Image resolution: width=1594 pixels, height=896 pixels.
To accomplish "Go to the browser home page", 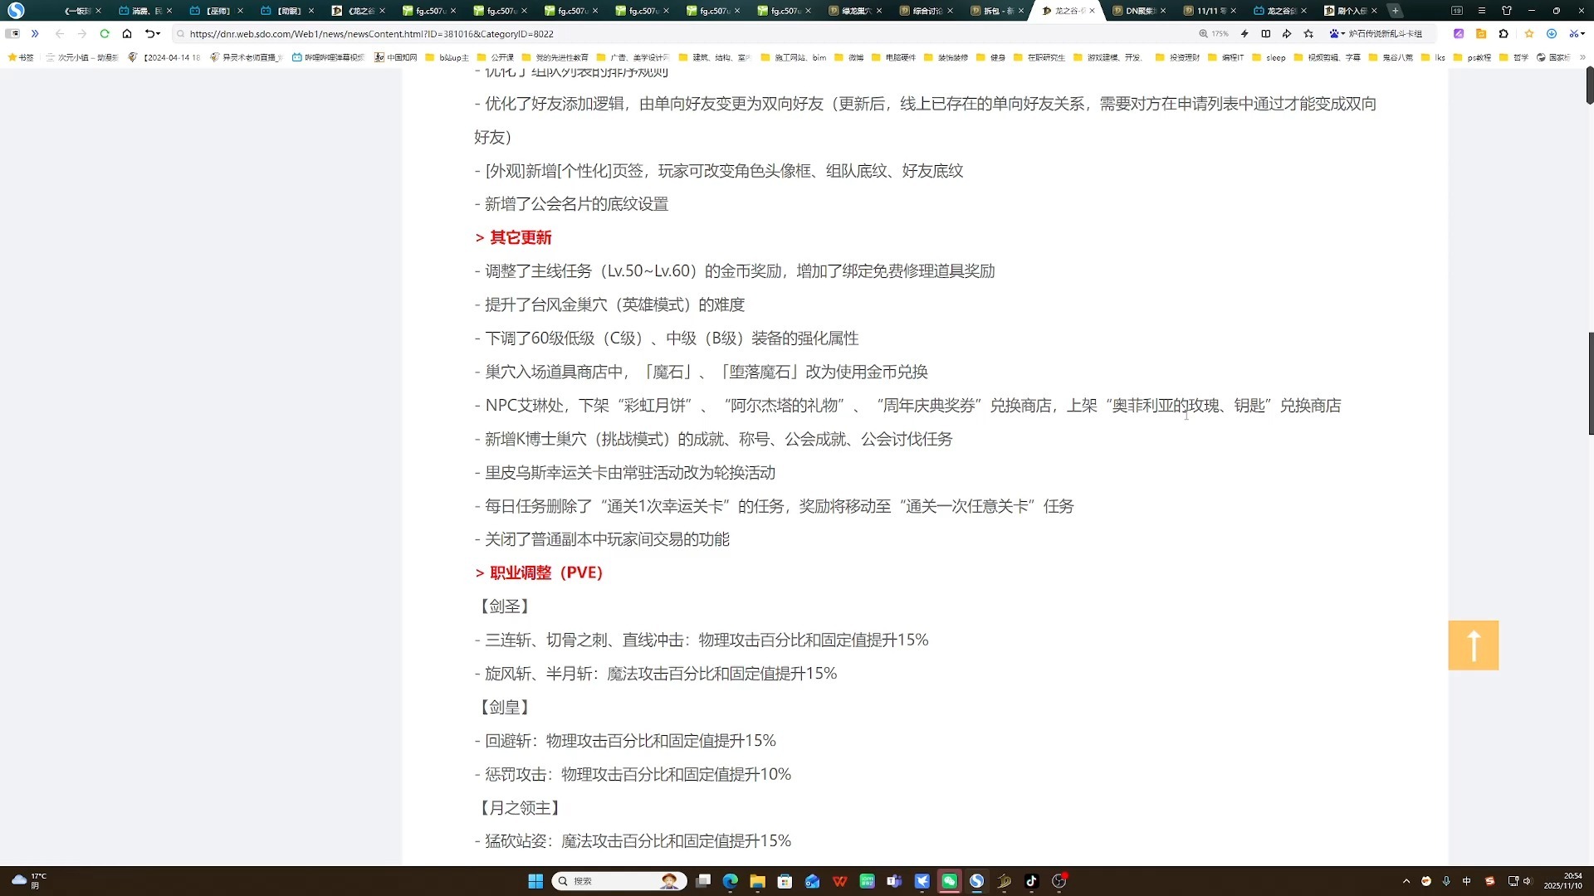I will coord(127,34).
